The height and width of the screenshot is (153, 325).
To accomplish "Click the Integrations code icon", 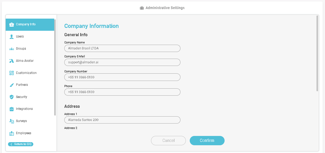I will click(11, 109).
